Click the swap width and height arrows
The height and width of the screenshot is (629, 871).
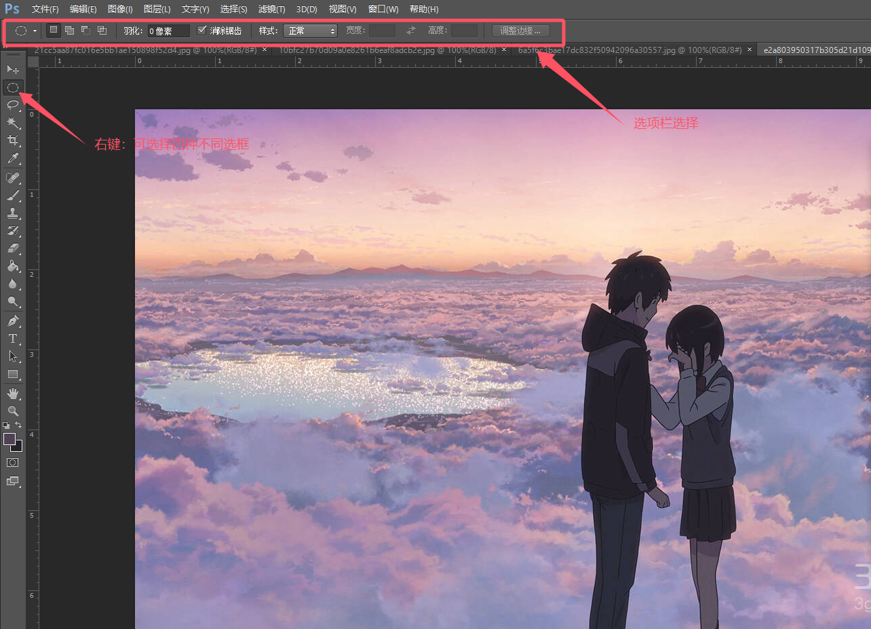pyautogui.click(x=411, y=31)
